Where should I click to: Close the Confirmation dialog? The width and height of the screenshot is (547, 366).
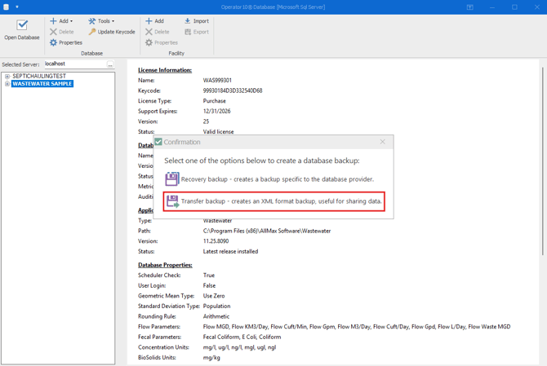(382, 142)
